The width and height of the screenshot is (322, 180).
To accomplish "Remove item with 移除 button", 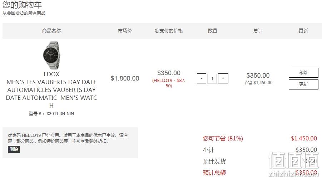I will click(x=303, y=73).
